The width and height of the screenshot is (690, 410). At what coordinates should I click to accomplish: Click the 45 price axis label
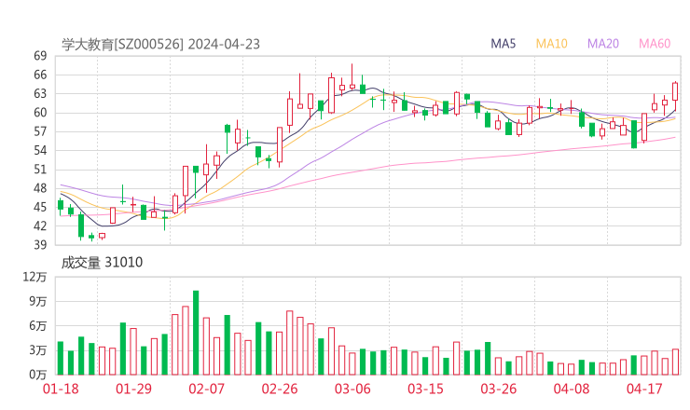[40, 207]
